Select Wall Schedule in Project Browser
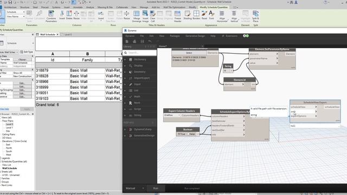Viewport: 347px width, 195px height. tap(9, 168)
